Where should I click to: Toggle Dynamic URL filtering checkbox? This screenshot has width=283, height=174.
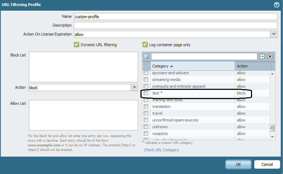76,45
